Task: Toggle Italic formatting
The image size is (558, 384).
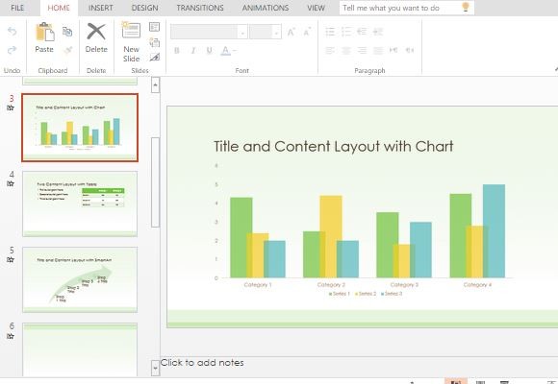Action: pyautogui.click(x=193, y=51)
